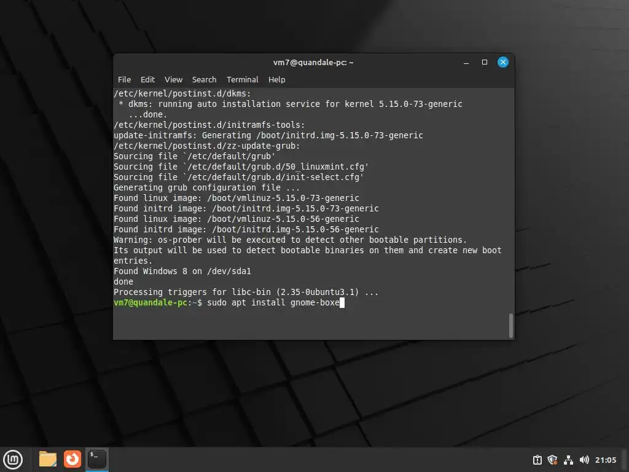Click the 'Processing triggers for libc-bin' line

(246, 292)
